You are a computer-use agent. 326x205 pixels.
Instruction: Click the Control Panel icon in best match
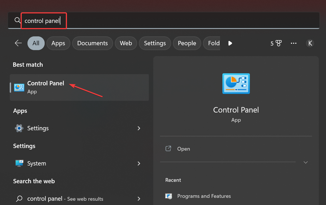coord(19,88)
